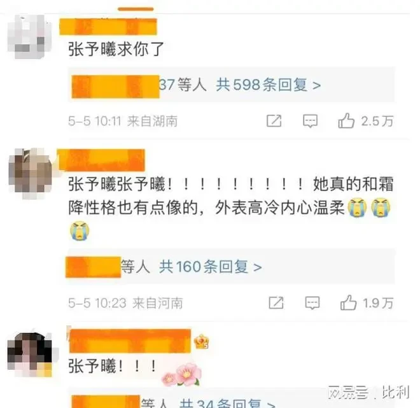Image resolution: width=420 pixels, height=408 pixels.
Task: Open the third commenter's redacted username
Action: tap(130, 341)
